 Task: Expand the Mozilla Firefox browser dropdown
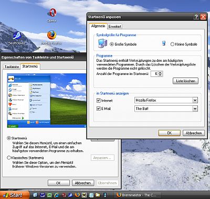[x=195, y=101]
